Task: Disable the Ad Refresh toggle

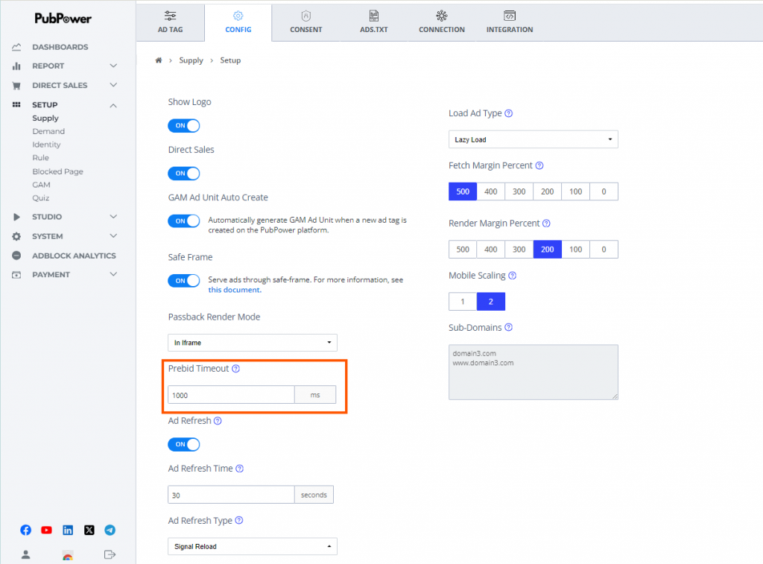Action: point(184,445)
